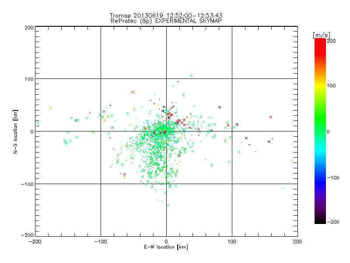Image resolution: width=350 pixels, height=263 pixels.
Task: Click the orange X marker at far right edge
Action: click(292, 160)
